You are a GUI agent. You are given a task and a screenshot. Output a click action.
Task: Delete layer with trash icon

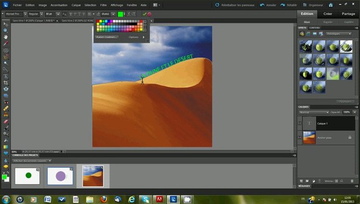pos(352,181)
